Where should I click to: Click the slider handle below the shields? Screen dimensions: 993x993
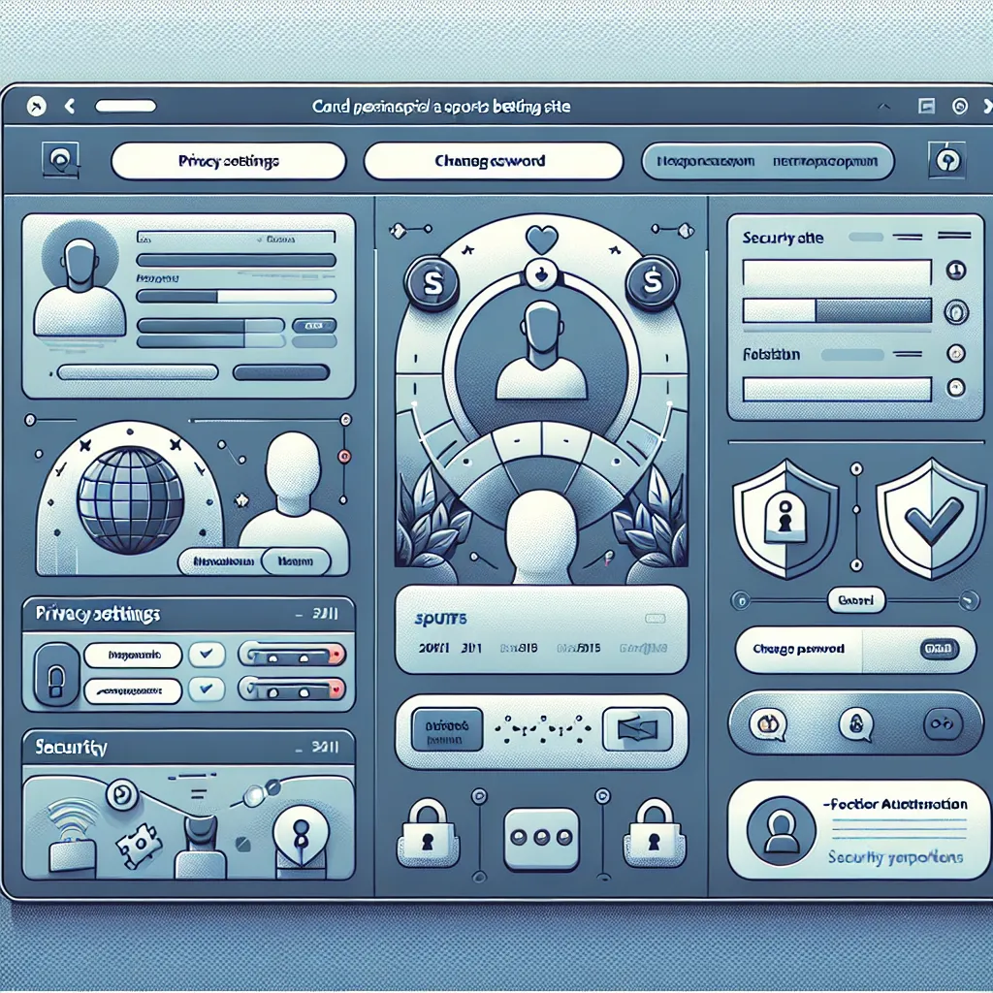(855, 601)
